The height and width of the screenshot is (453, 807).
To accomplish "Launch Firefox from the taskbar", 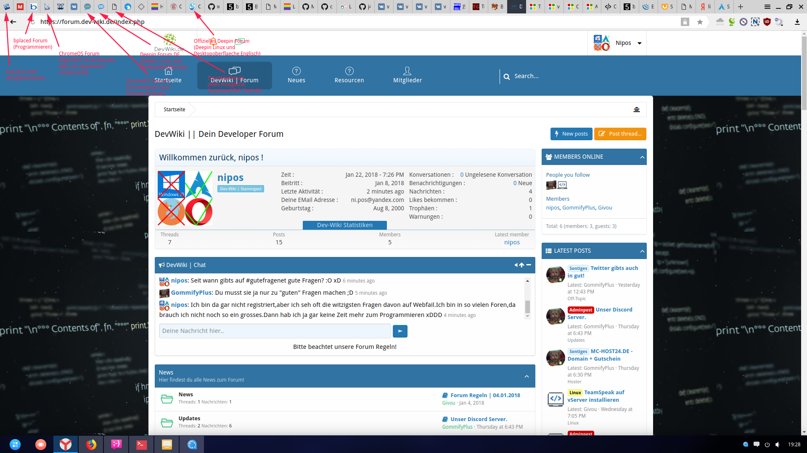I will (x=91, y=444).
